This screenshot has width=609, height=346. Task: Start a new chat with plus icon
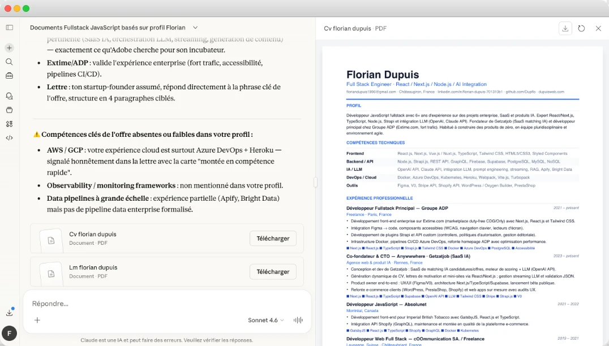point(9,48)
